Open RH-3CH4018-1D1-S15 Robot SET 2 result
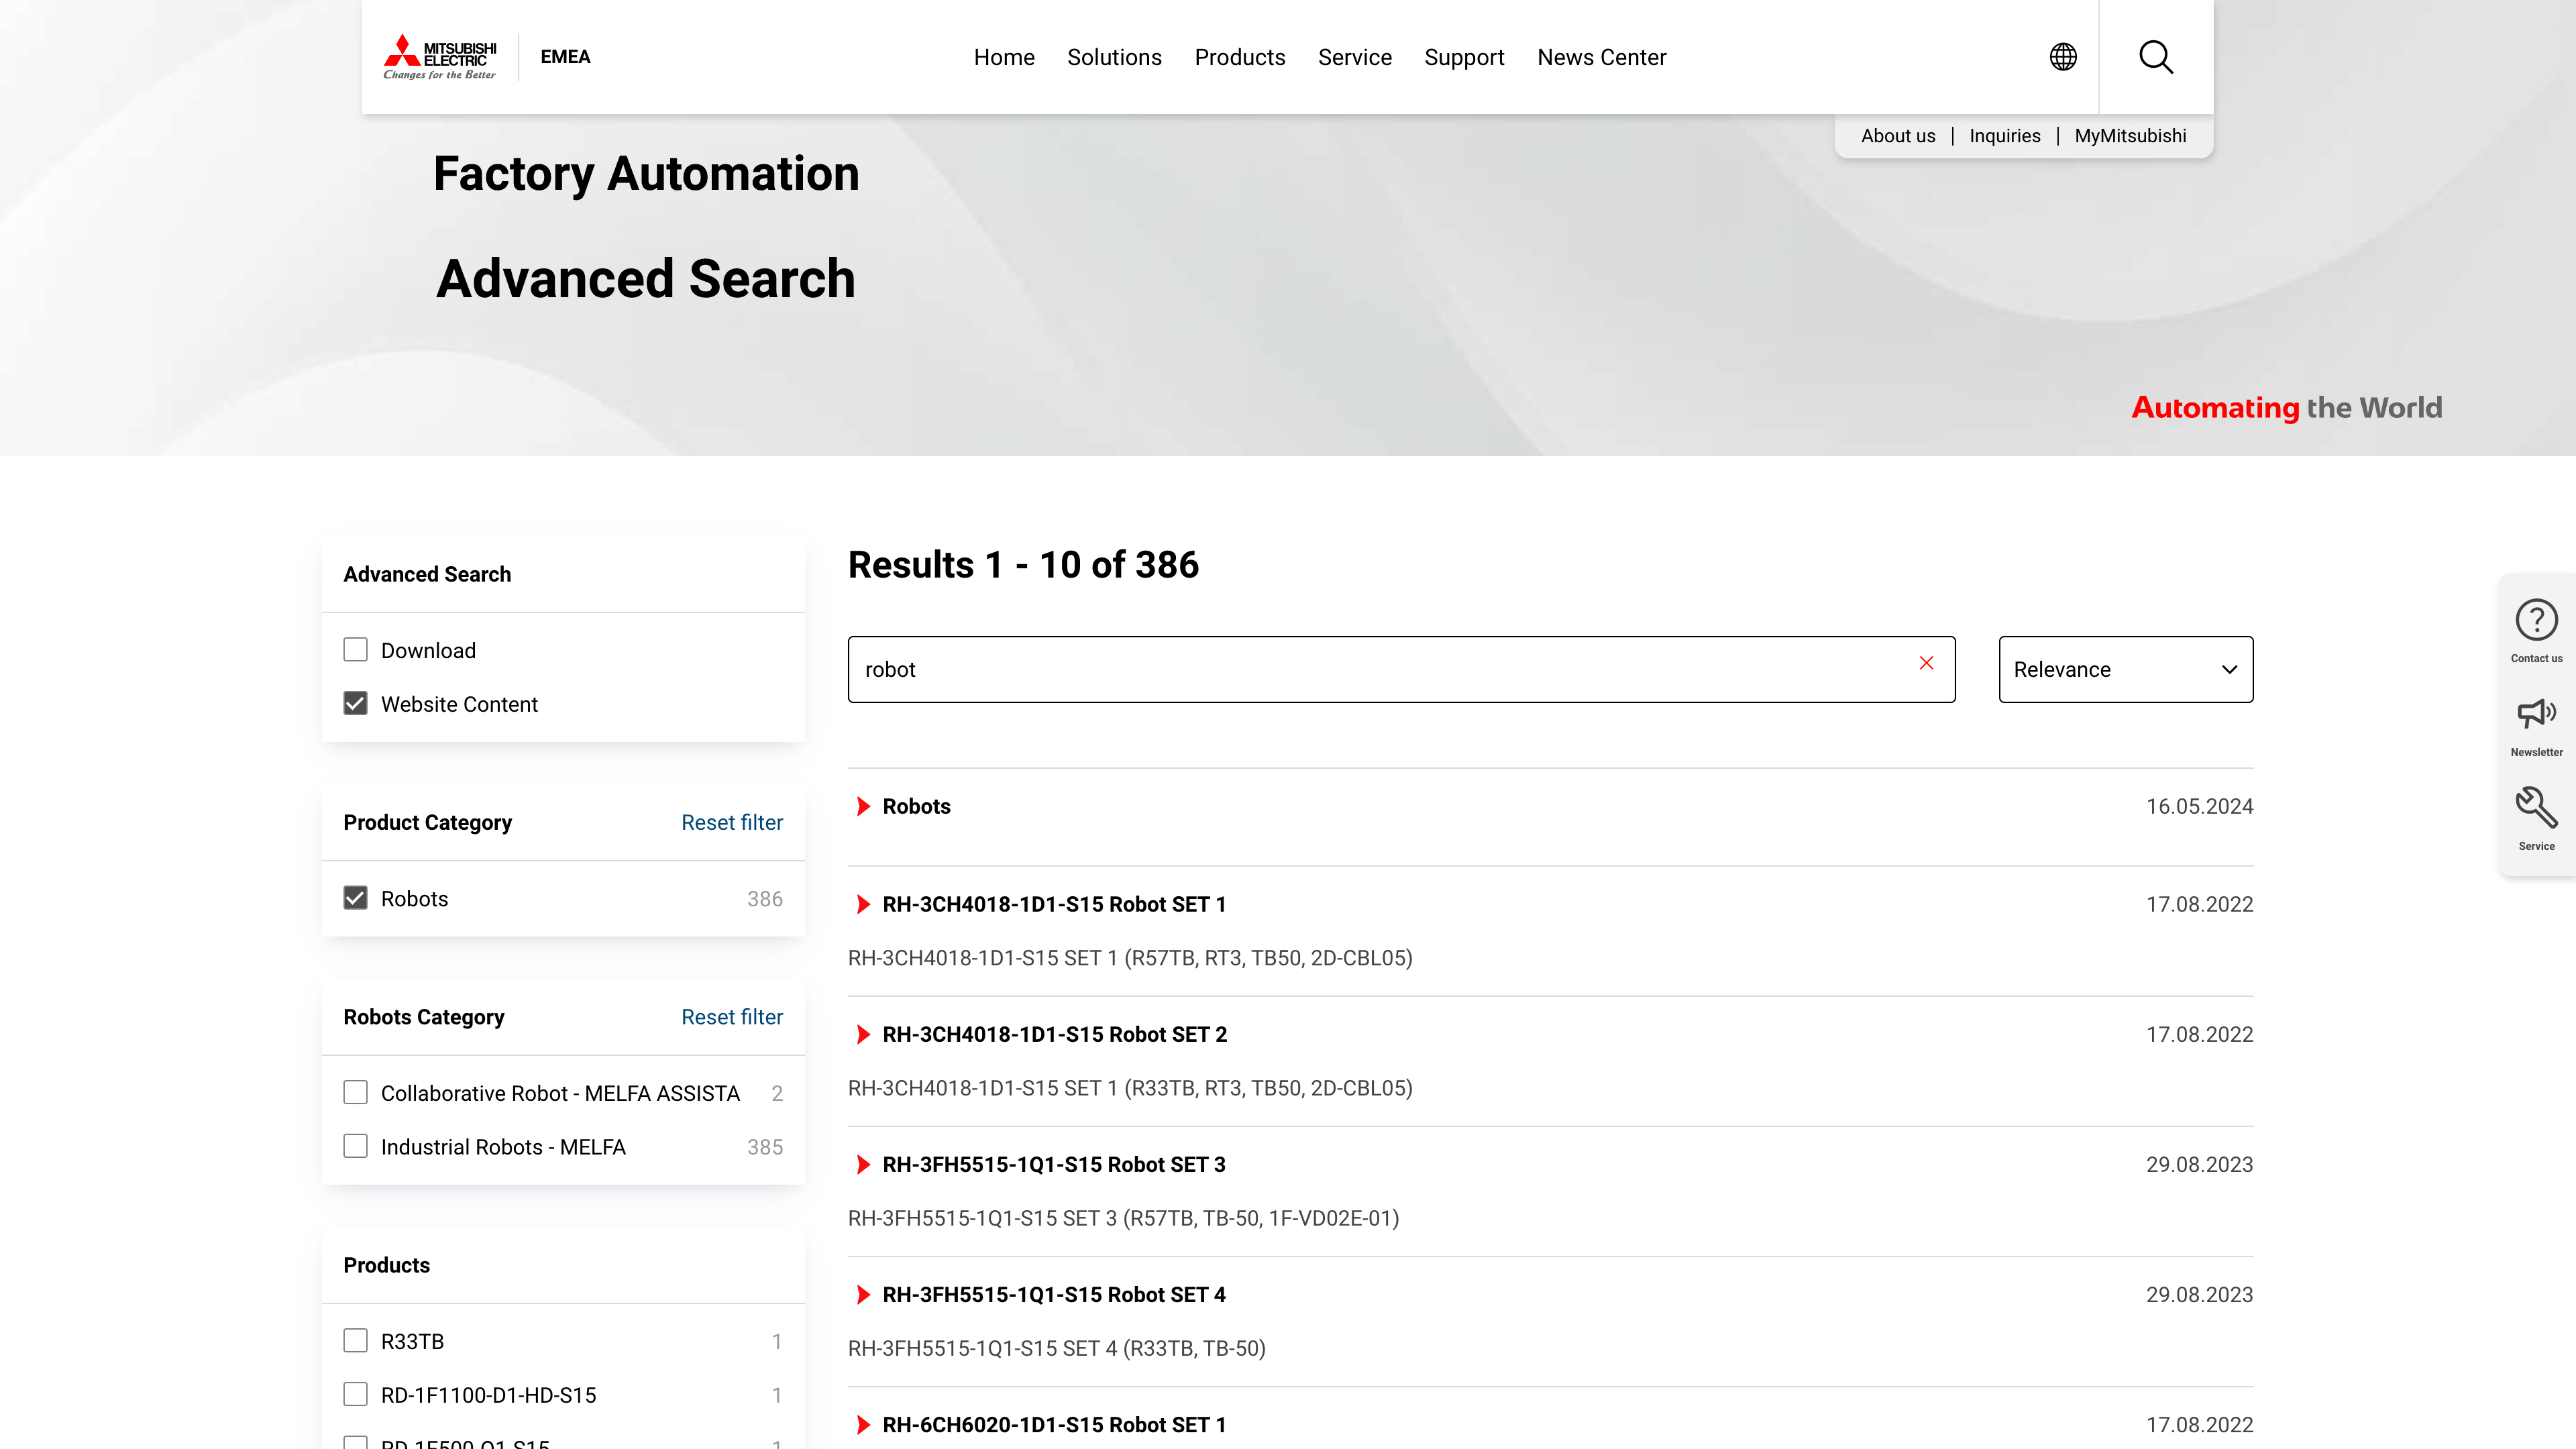Viewport: 2576px width, 1449px height. click(x=1054, y=1034)
